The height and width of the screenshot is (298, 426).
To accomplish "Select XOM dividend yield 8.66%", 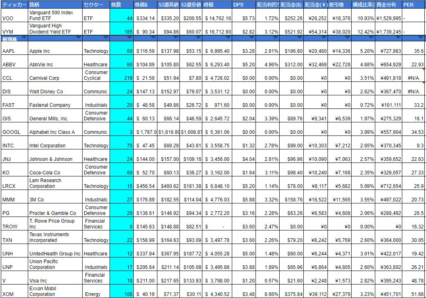I will click(268, 291).
